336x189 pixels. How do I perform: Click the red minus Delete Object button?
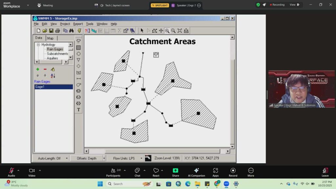45,69
